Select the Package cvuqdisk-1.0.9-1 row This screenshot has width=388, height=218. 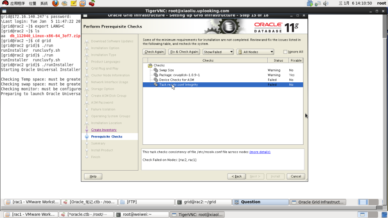(223, 75)
